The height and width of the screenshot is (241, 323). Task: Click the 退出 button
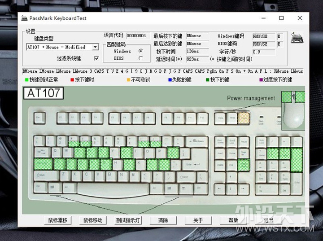pos(268,220)
